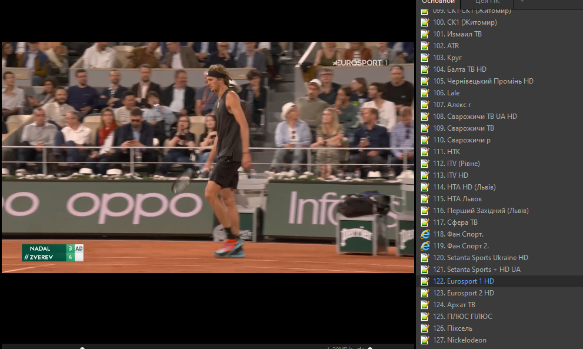Click the browser icon beside 119. Фан Спорт 2.
583x349 pixels.
pyautogui.click(x=425, y=246)
